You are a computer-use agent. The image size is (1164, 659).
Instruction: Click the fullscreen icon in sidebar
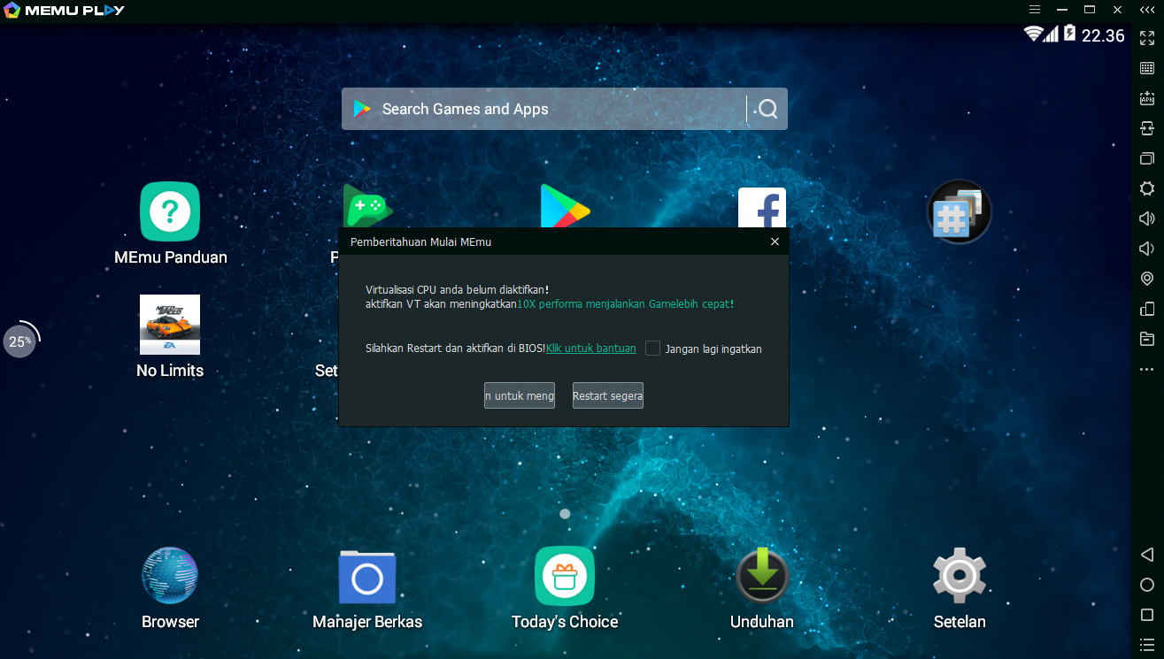point(1147,38)
